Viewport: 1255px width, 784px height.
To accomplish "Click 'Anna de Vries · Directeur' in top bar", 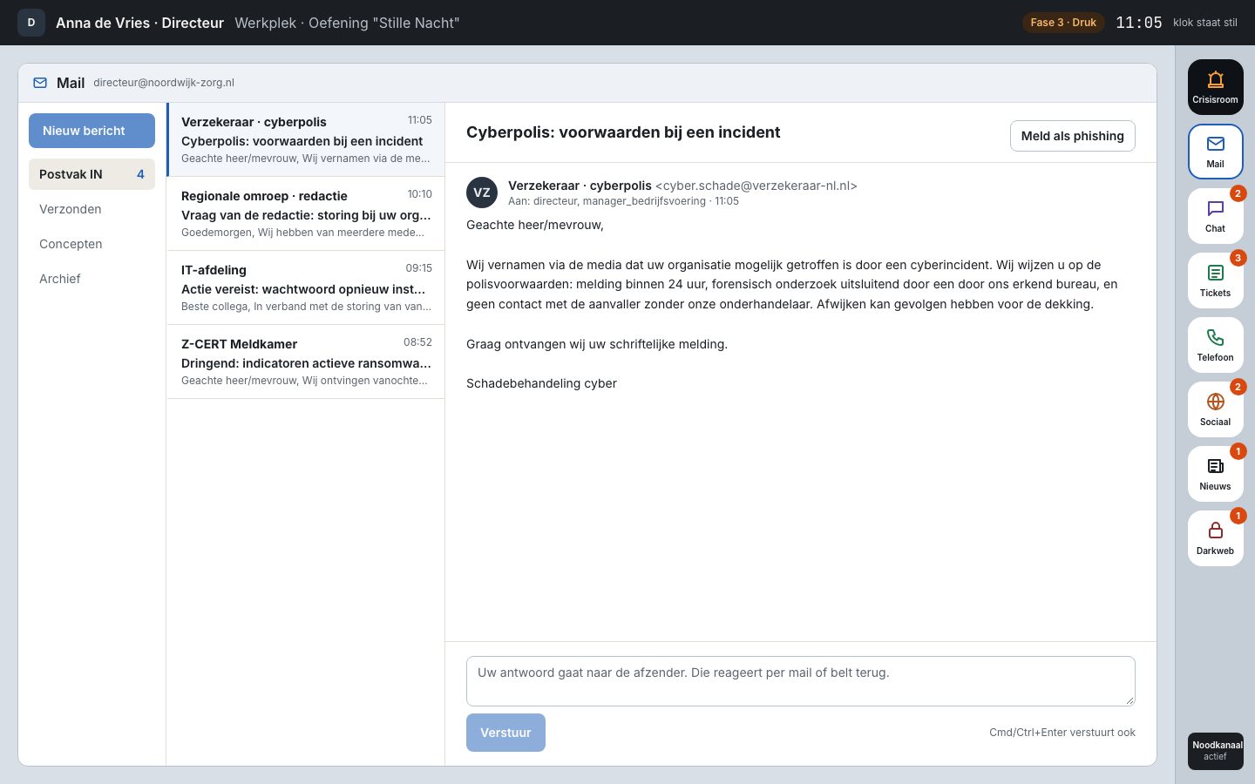I will tap(139, 23).
